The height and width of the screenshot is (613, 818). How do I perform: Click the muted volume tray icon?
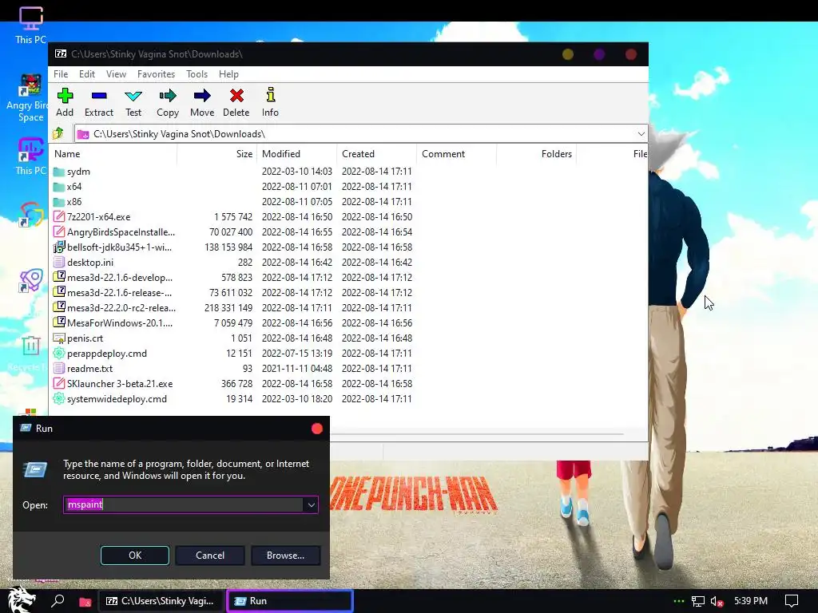717,602
